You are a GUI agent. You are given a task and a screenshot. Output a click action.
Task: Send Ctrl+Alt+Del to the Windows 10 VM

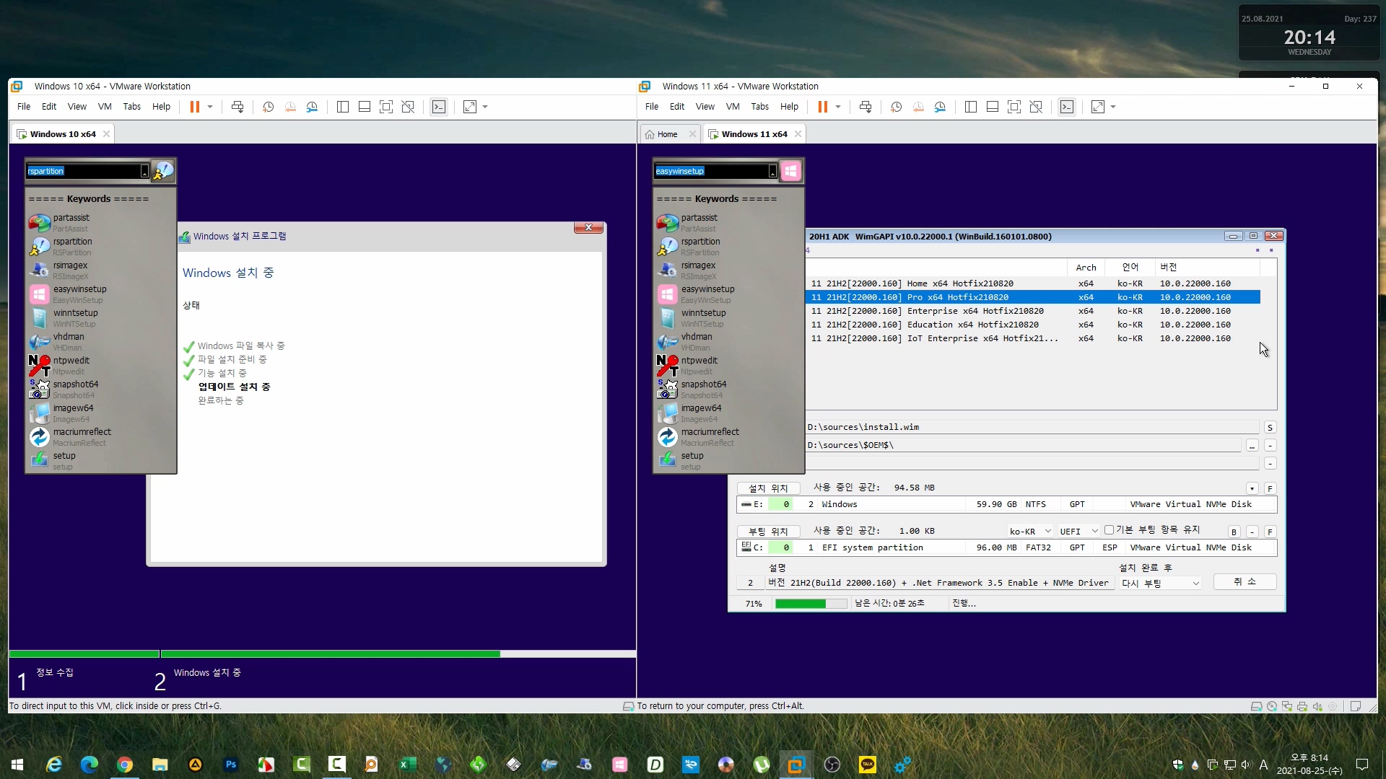[x=237, y=107]
